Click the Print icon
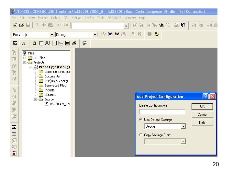This screenshot has width=233, height=175. pos(177,25)
